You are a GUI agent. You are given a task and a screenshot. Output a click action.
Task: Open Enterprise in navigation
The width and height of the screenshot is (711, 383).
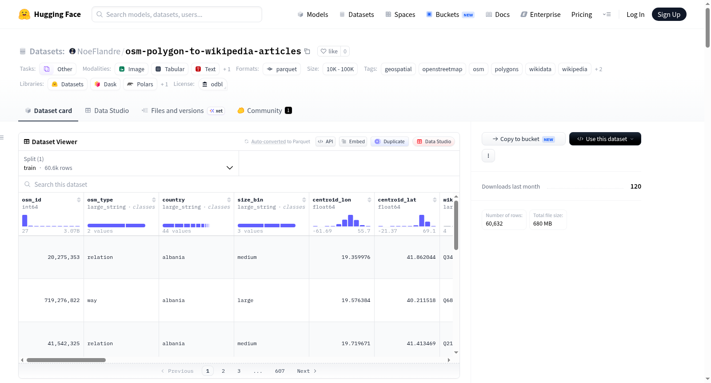(540, 14)
